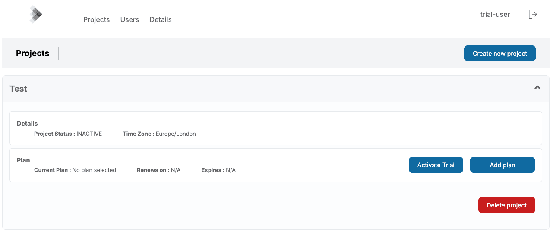Click the 'No plan selected' text

tap(94, 170)
